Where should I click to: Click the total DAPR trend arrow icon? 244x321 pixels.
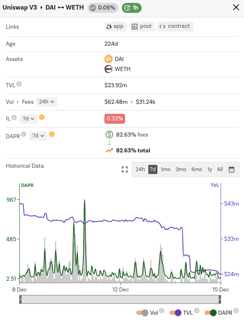pyautogui.click(x=109, y=150)
